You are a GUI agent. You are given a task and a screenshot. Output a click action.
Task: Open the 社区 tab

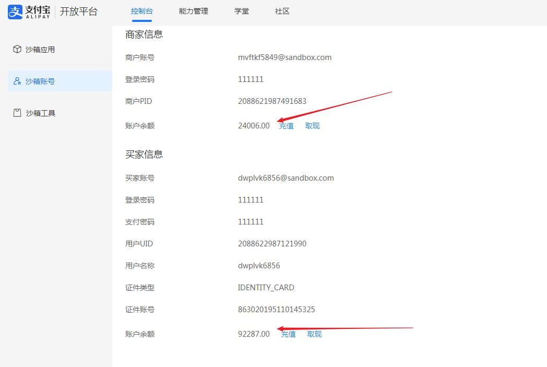point(282,10)
